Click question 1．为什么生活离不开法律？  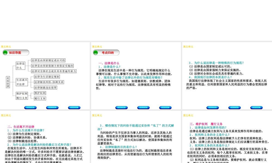(x=26, y=130)
